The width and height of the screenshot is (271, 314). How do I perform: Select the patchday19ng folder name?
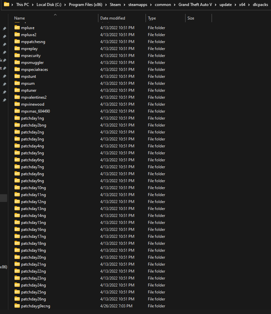pyautogui.click(x=34, y=250)
